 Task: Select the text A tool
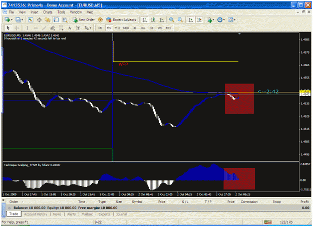[x=70, y=28]
